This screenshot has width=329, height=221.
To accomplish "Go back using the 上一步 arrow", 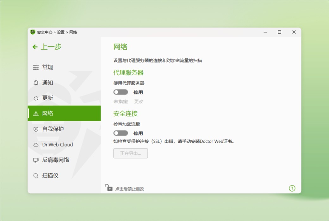I will 35,47.
